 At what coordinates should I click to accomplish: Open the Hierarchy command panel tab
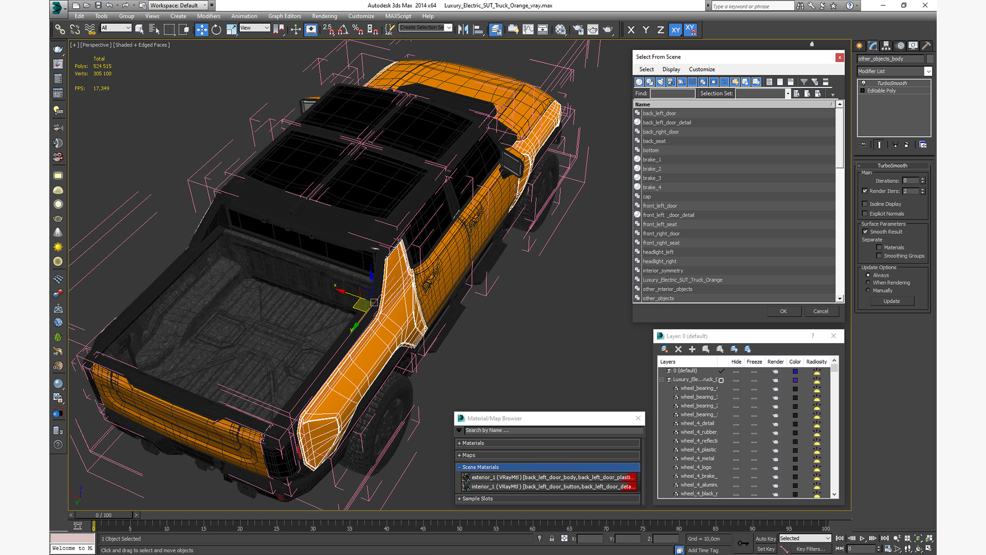(x=886, y=46)
